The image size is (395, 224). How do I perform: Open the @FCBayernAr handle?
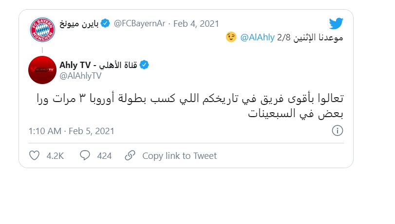139,23
